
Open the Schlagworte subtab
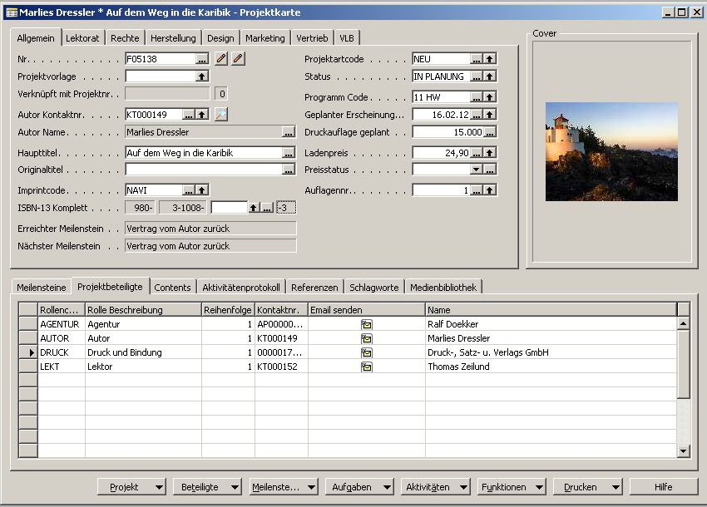pos(374,288)
